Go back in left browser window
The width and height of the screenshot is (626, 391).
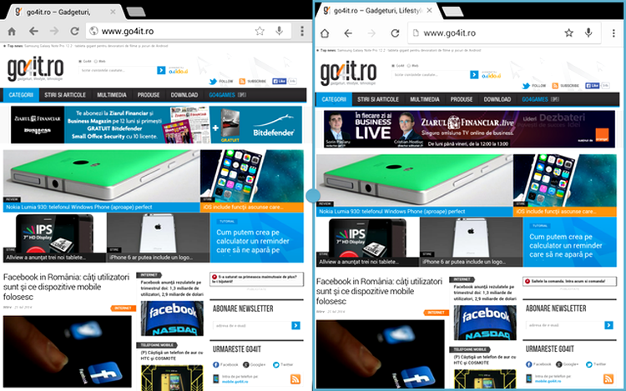[x=33, y=31]
